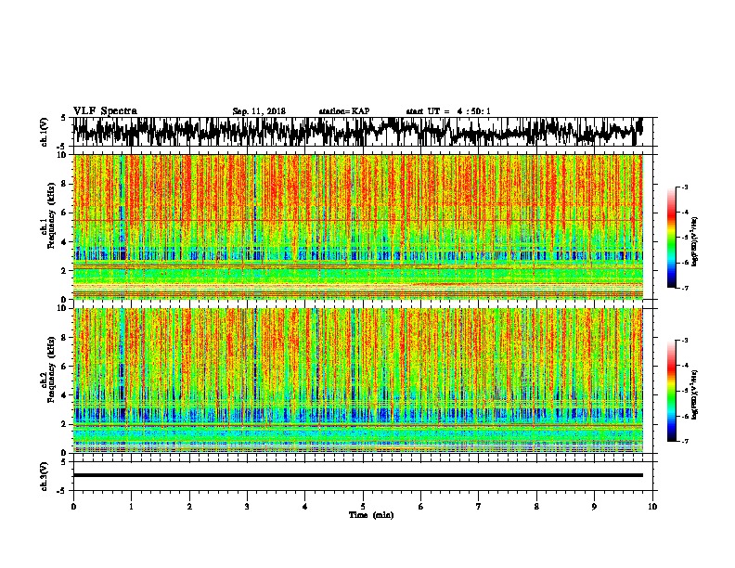Image resolution: width=735 pixels, height=568 pixels.
Task: Click the "VLF Spectra" plot title
Action: pos(105,111)
